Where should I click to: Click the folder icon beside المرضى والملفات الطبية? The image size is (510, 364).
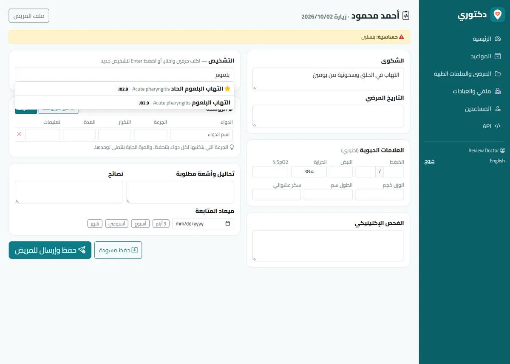498,74
